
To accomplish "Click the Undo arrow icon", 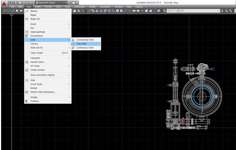I will click(x=24, y=3).
